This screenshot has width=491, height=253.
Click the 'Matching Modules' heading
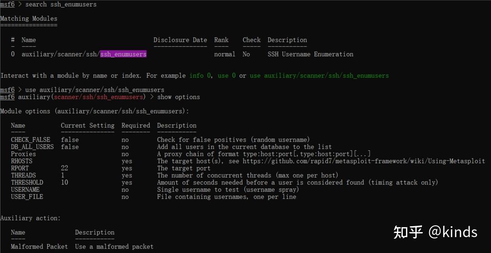[29, 19]
